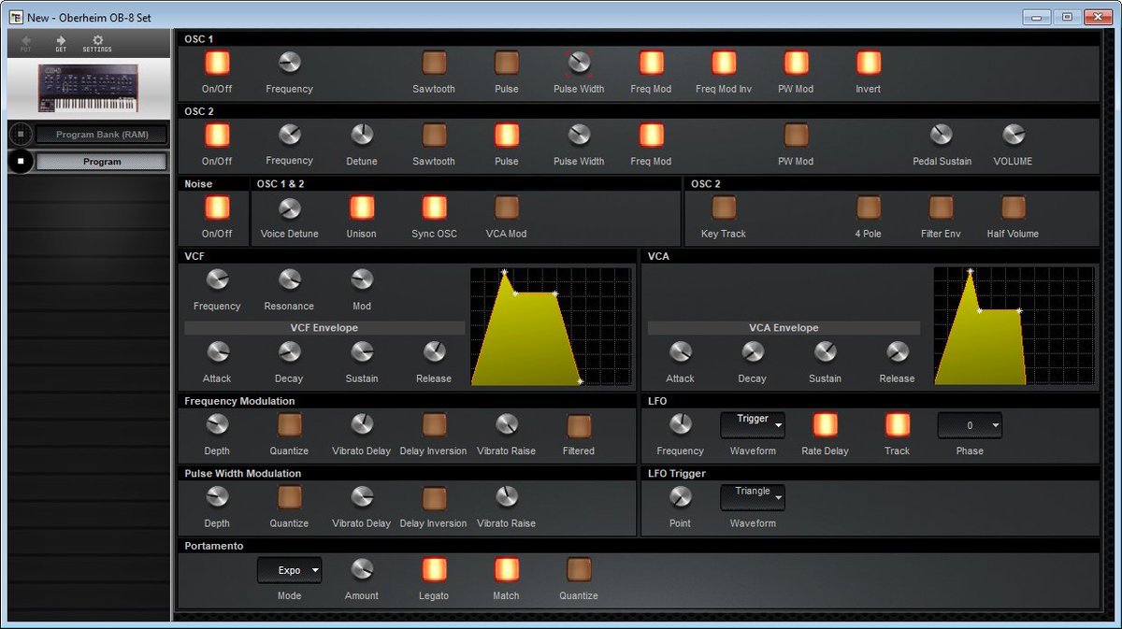Toggle Portamento Match button

pos(507,569)
